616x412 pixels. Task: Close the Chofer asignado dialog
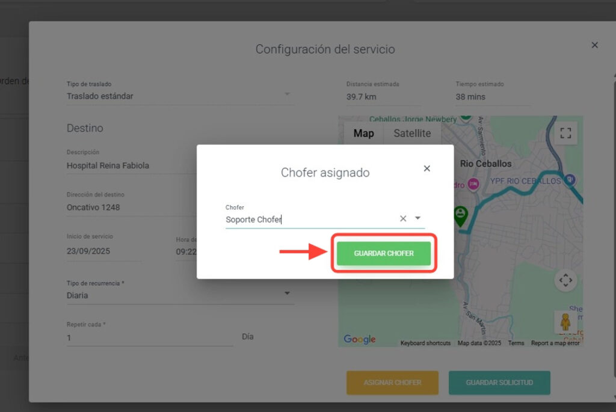(x=427, y=168)
